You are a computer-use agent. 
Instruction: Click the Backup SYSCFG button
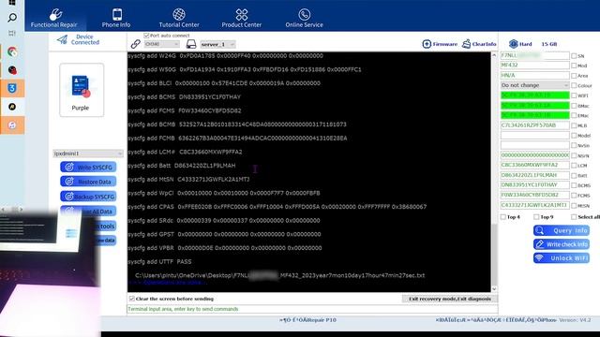tap(88, 197)
